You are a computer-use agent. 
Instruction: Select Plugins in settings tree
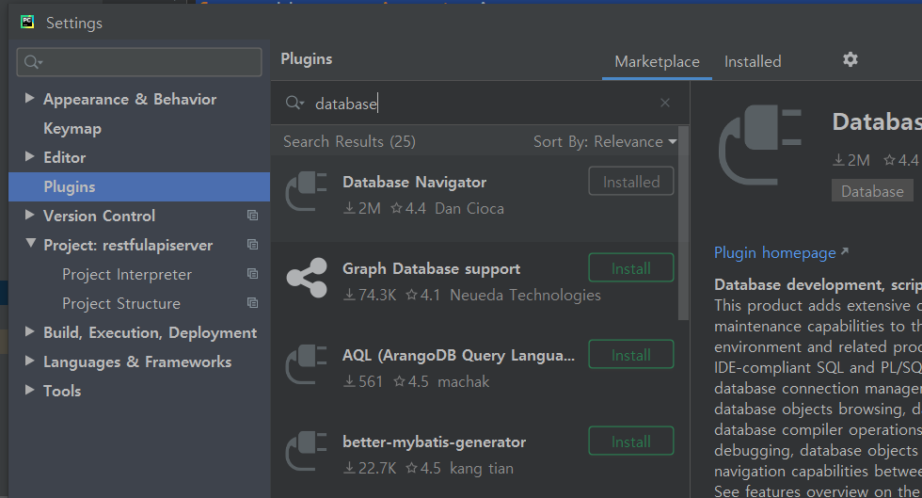(x=139, y=186)
